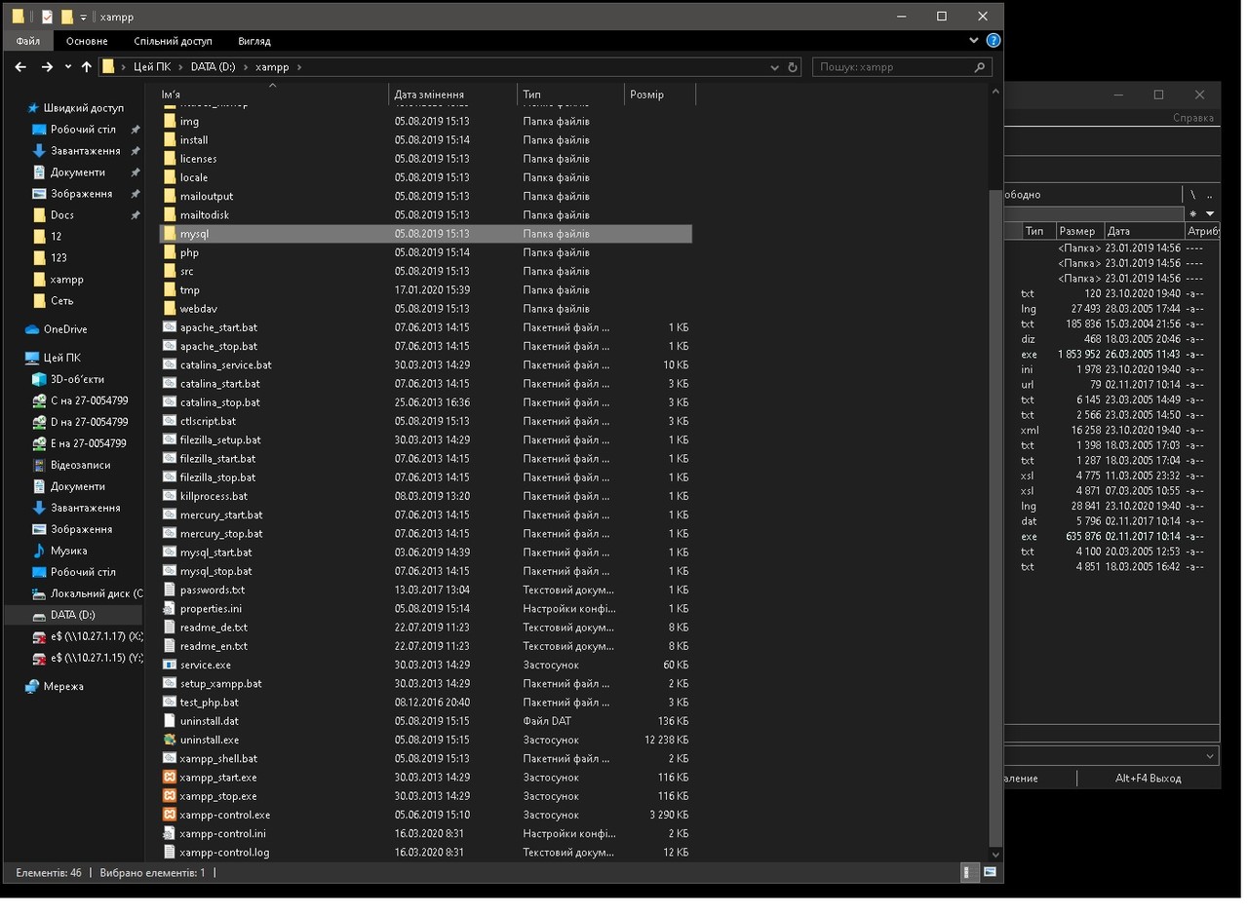Switch to the Вигляд ribbon tab

coord(254,41)
